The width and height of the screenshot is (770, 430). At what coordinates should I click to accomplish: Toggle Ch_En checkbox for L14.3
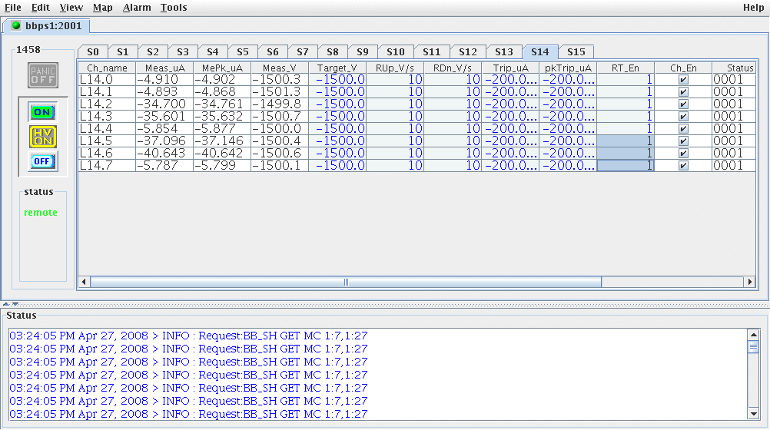683,117
